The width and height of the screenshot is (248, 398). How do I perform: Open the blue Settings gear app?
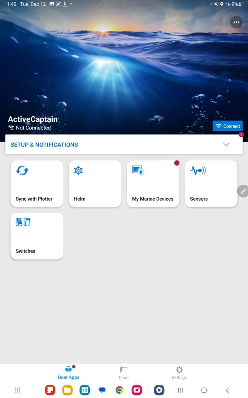click(159, 390)
